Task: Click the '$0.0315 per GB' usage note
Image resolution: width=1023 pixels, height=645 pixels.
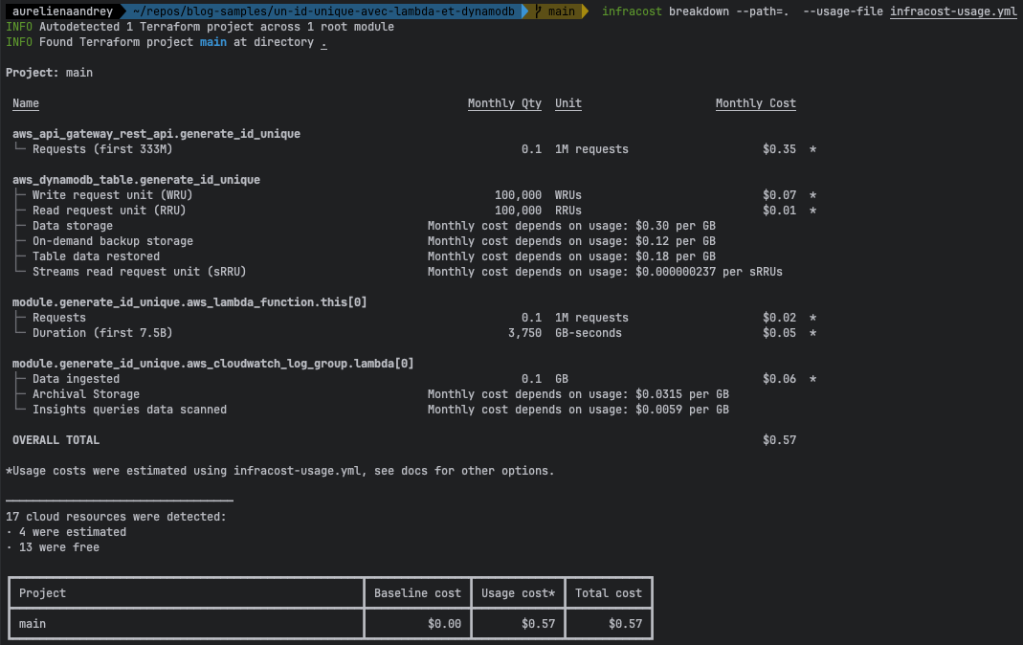Action: pyautogui.click(x=682, y=394)
